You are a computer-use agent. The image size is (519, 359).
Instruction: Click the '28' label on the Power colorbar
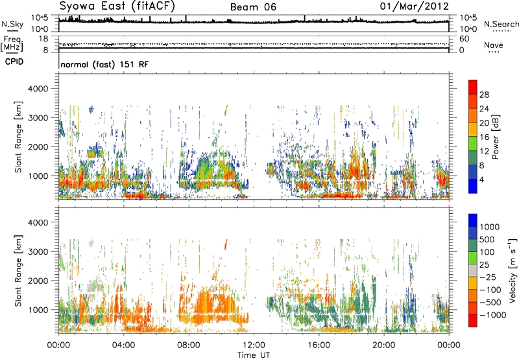click(484, 95)
